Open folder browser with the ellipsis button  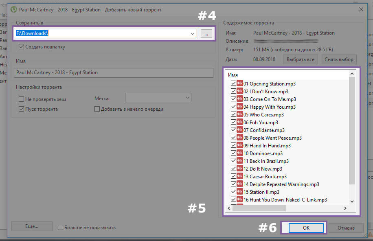(206, 34)
